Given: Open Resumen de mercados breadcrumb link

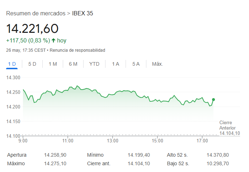Looking at the screenshot, I should pyautogui.click(x=36, y=14).
